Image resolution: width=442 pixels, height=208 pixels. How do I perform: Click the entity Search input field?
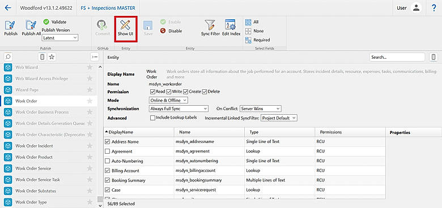click(397, 57)
